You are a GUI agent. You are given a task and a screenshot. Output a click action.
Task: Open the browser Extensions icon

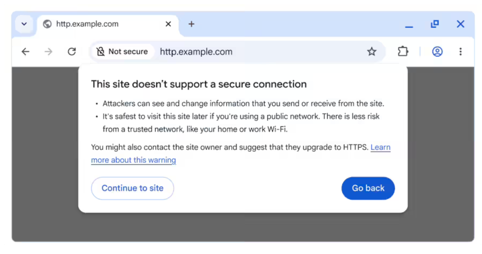[x=403, y=51]
